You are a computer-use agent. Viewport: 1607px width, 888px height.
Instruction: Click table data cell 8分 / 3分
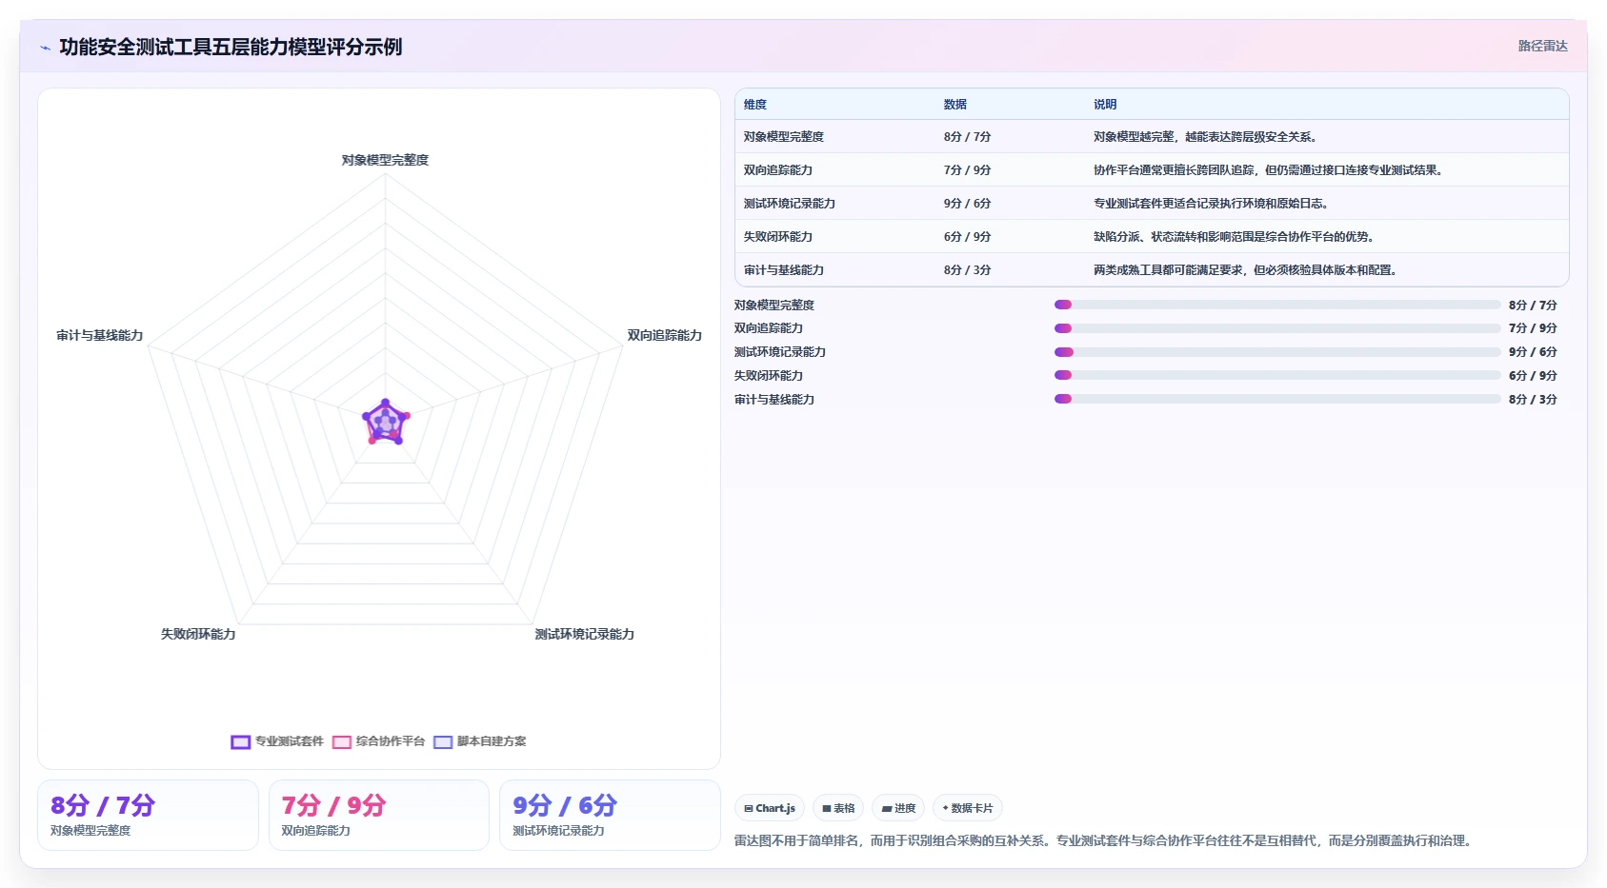click(968, 270)
